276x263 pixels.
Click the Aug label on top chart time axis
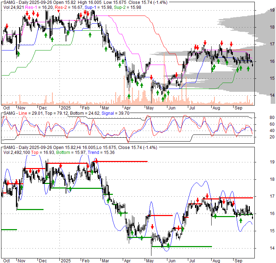point(216,108)
